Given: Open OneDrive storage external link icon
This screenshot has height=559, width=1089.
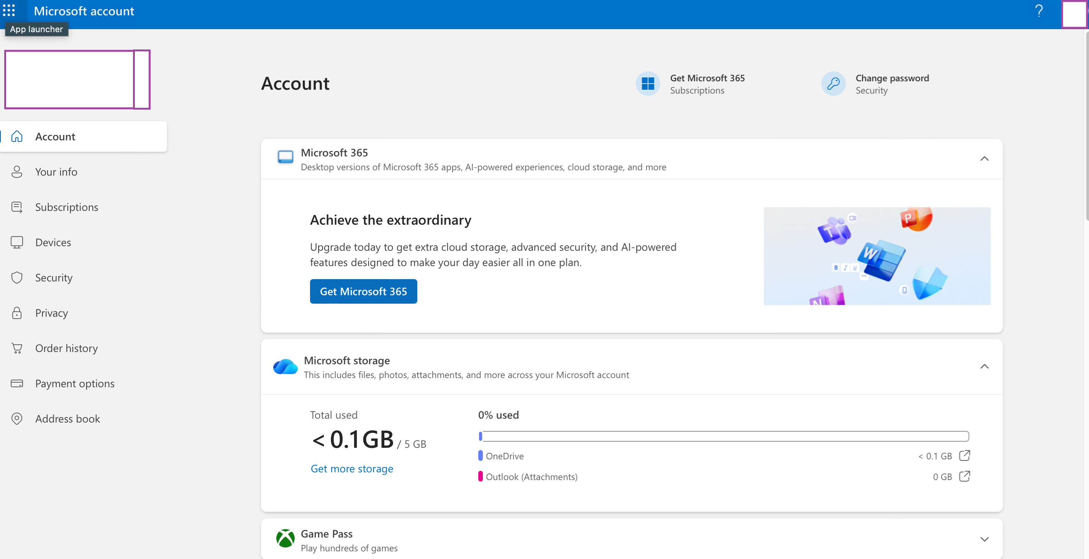Looking at the screenshot, I should [x=964, y=455].
